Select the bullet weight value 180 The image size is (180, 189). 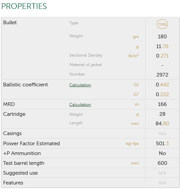(162, 37)
